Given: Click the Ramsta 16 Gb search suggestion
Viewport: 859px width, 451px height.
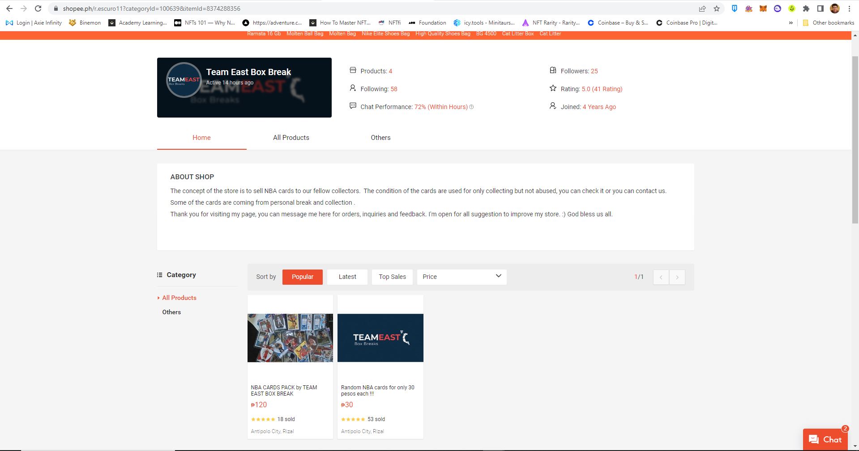Looking at the screenshot, I should pos(264,34).
